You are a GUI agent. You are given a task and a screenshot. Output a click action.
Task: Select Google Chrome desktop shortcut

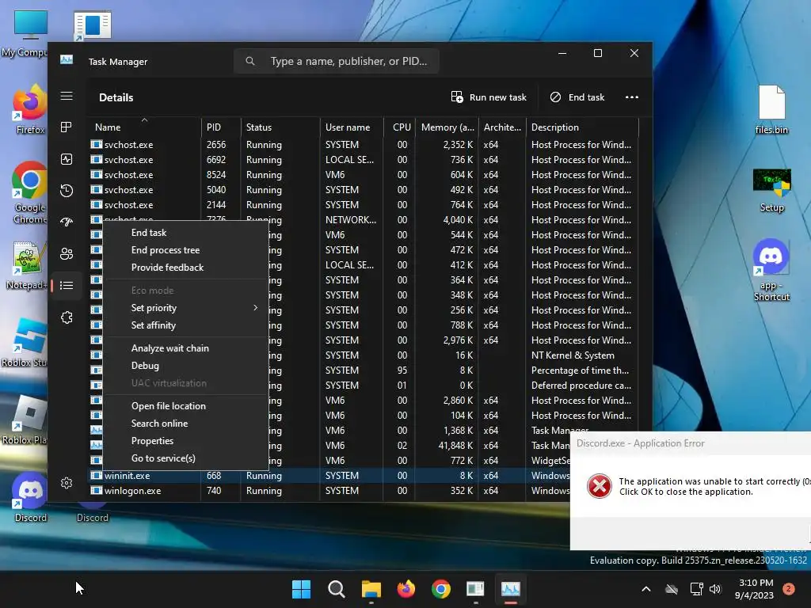tap(29, 193)
